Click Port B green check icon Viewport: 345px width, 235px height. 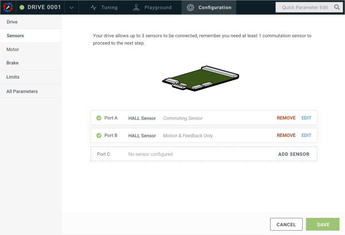[x=99, y=135]
